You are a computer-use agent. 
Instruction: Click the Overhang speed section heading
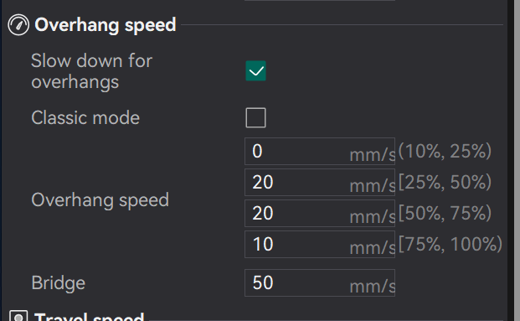(106, 25)
